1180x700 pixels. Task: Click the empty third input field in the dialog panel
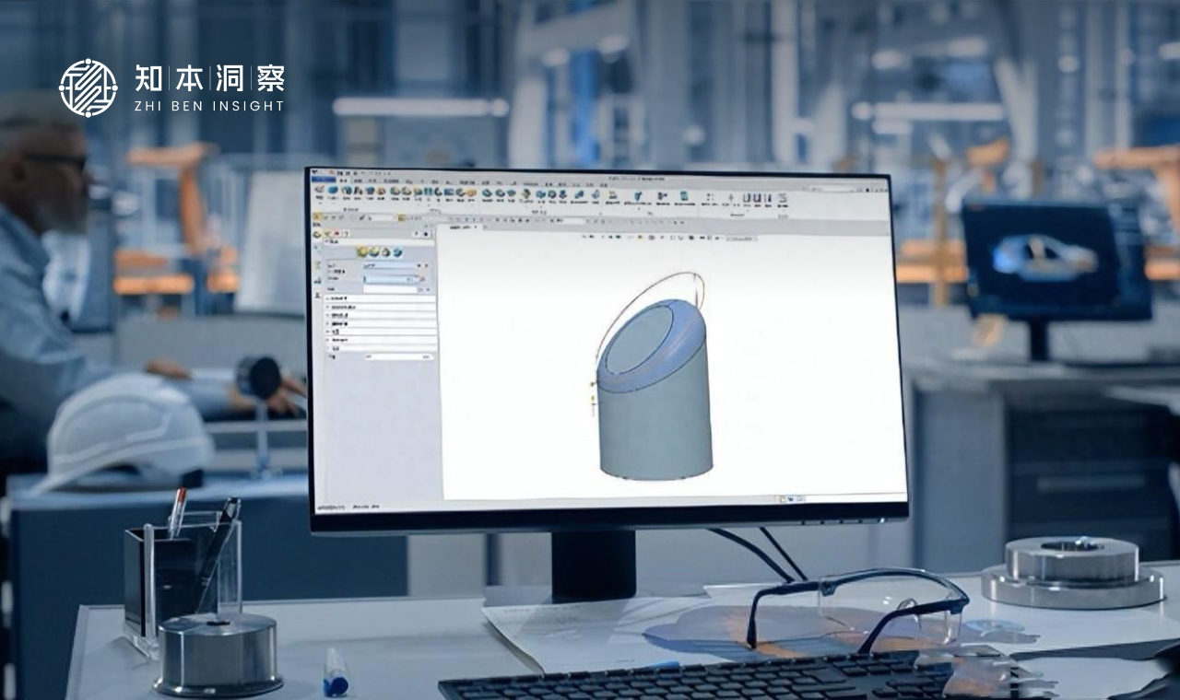coord(390,288)
